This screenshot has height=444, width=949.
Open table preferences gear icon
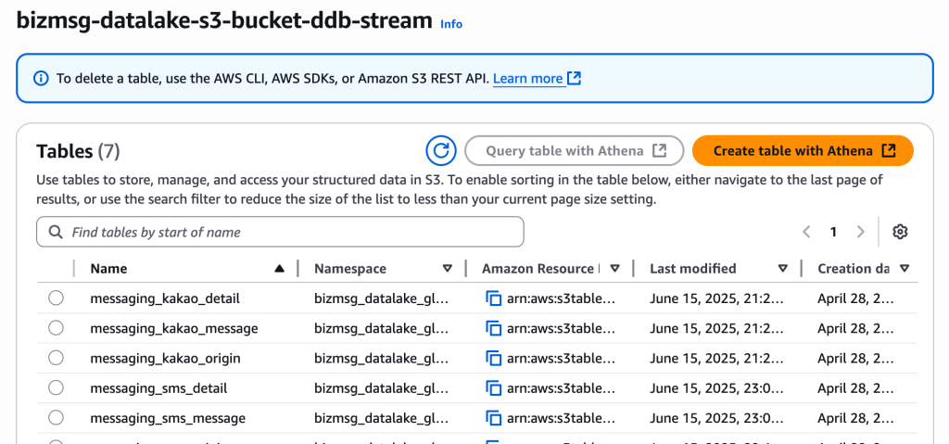pyautogui.click(x=899, y=232)
